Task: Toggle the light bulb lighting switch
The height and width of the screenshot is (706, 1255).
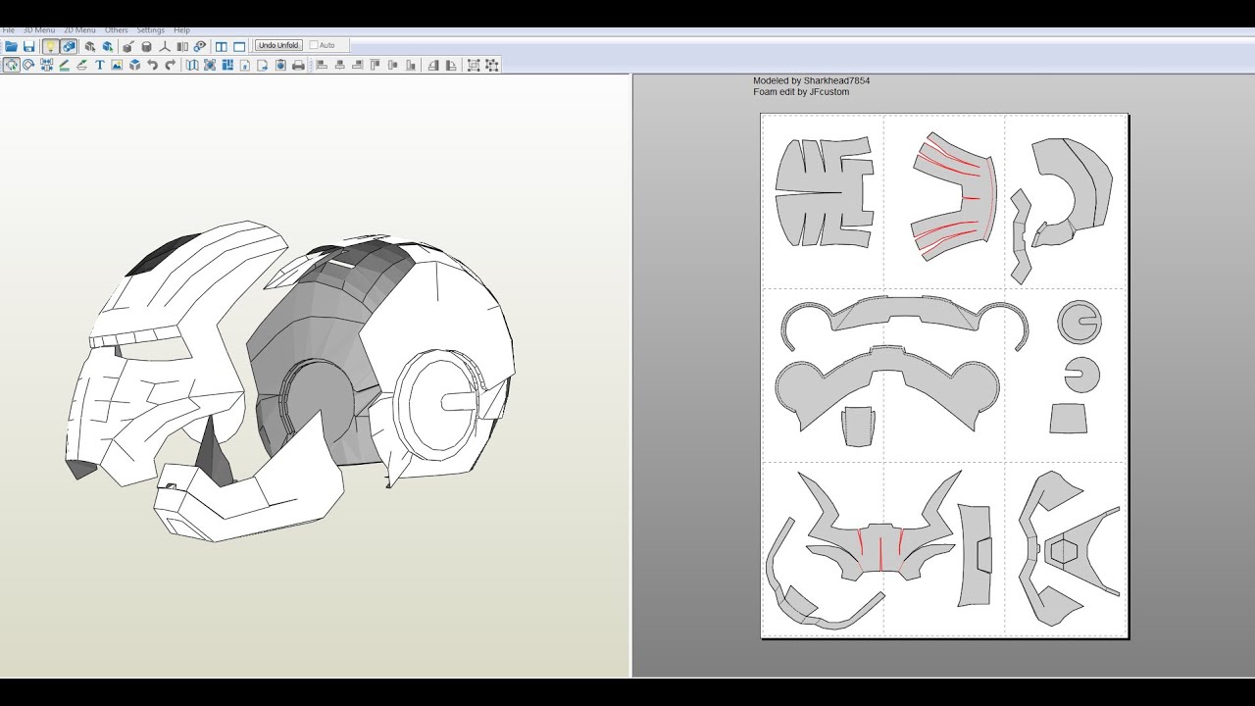Action: click(x=50, y=46)
